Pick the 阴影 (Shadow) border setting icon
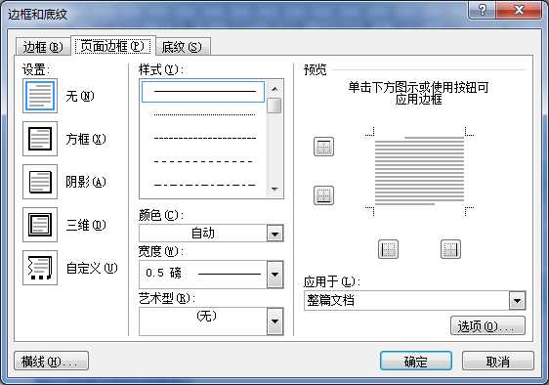The width and height of the screenshot is (549, 385). [40, 182]
